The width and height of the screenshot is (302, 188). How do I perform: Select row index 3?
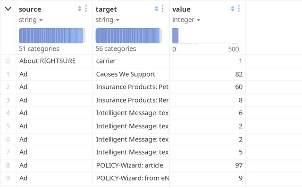(x=8, y=100)
